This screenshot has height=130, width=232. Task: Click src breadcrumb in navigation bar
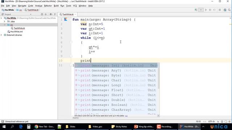coord(19,10)
